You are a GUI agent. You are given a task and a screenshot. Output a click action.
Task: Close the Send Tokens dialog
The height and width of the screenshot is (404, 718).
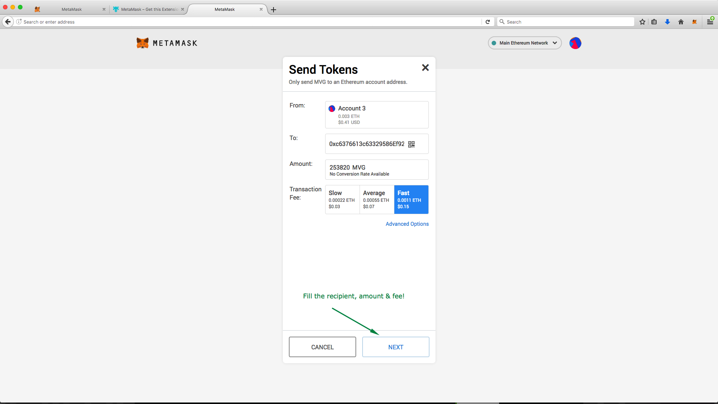(x=425, y=67)
